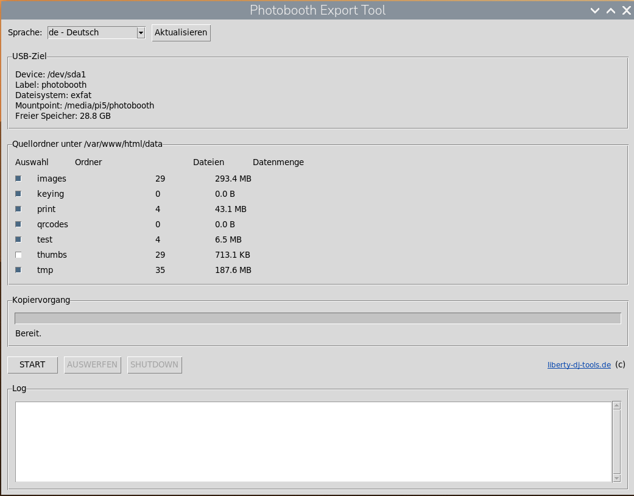
Task: Toggle the qrcodes folder checkbox
Action: (x=18, y=224)
